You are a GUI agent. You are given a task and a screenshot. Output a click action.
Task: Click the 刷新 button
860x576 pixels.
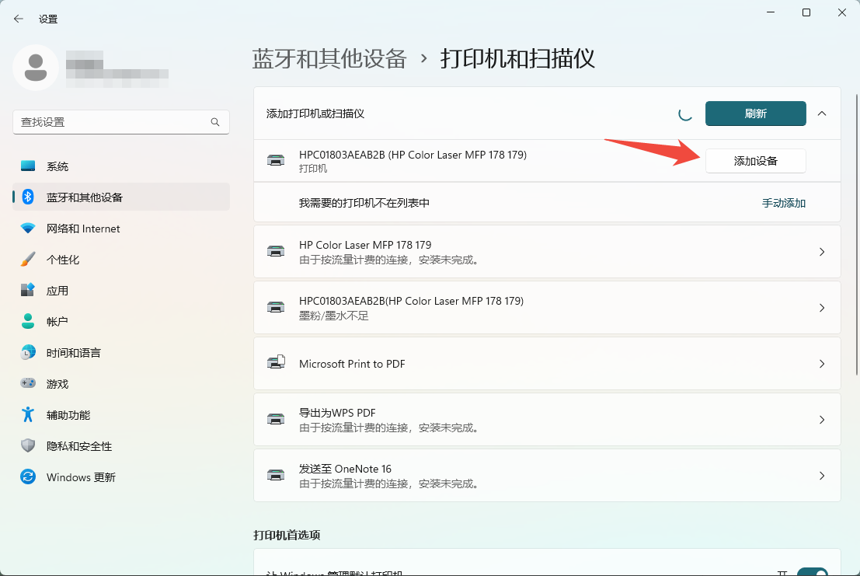point(755,113)
